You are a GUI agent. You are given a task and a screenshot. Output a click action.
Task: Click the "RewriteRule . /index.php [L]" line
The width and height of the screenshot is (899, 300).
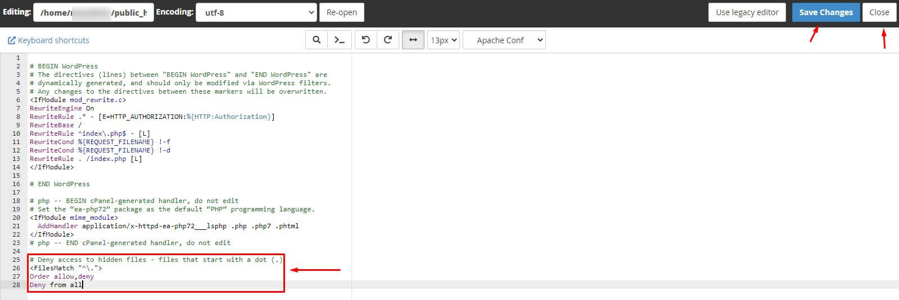[86, 159]
